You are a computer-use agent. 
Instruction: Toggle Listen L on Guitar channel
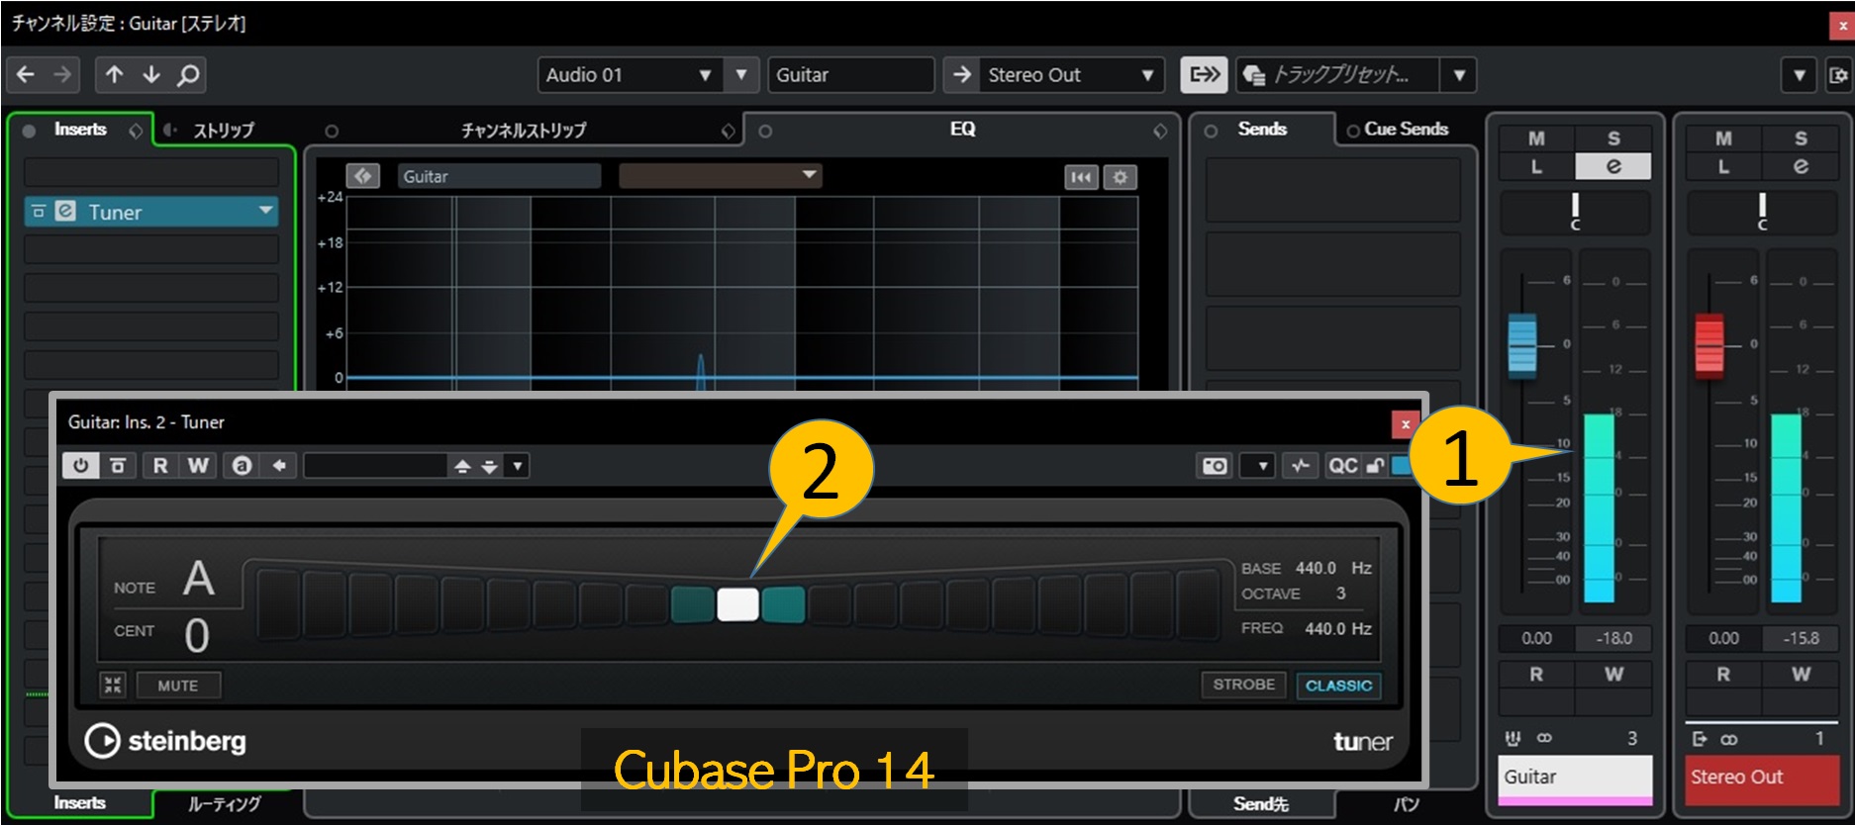1536,166
